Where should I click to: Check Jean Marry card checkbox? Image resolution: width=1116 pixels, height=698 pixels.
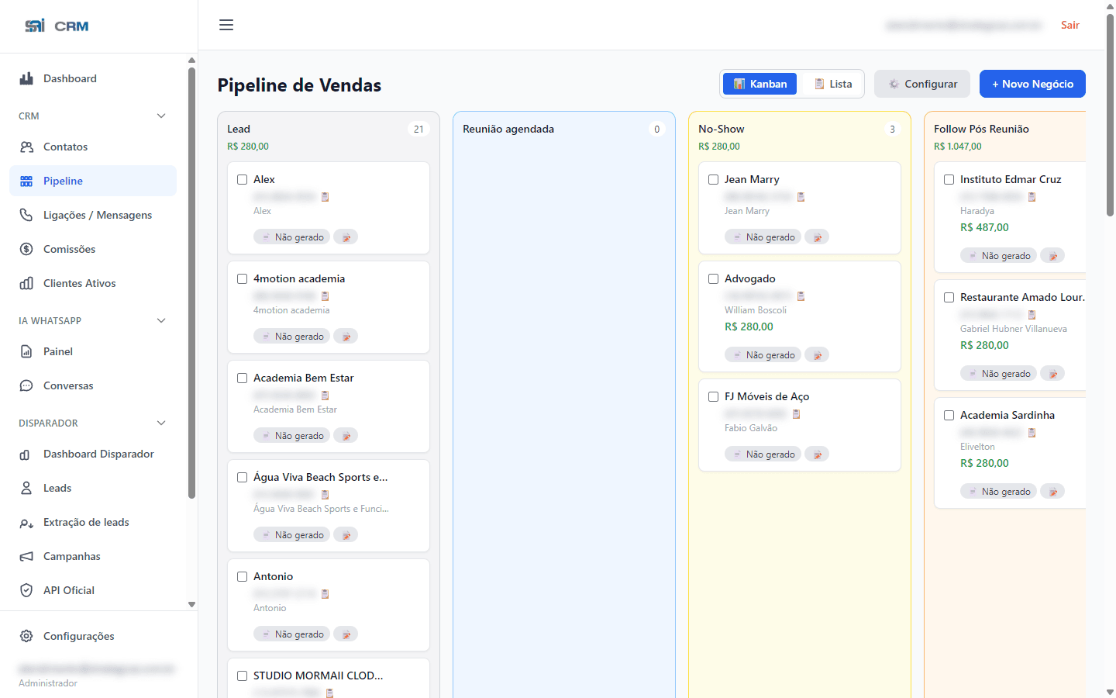(714, 179)
